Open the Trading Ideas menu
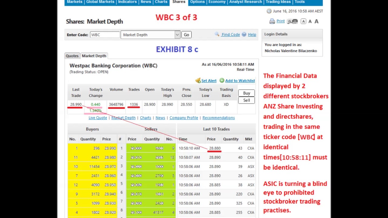This screenshot has height=218, width=388. pyautogui.click(x=278, y=2)
